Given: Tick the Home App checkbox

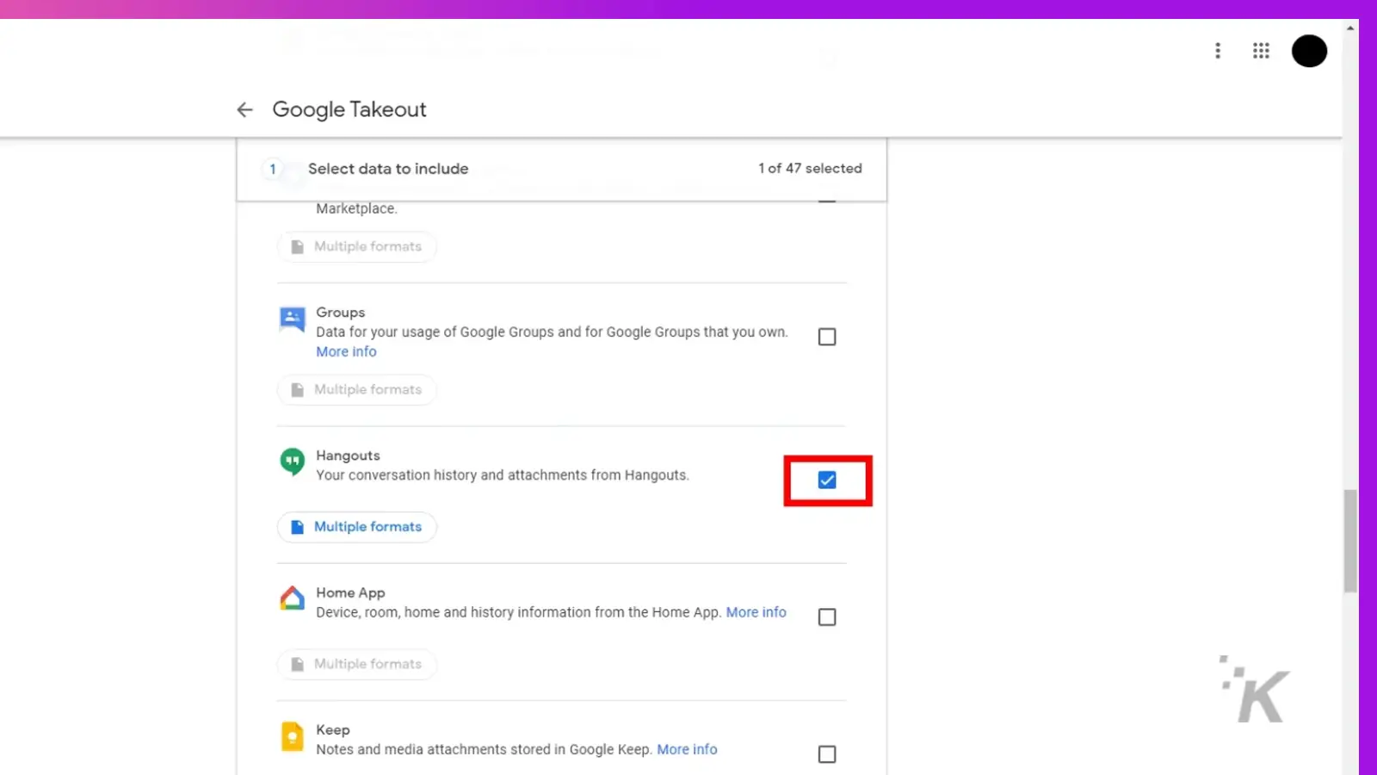Looking at the screenshot, I should pyautogui.click(x=827, y=617).
